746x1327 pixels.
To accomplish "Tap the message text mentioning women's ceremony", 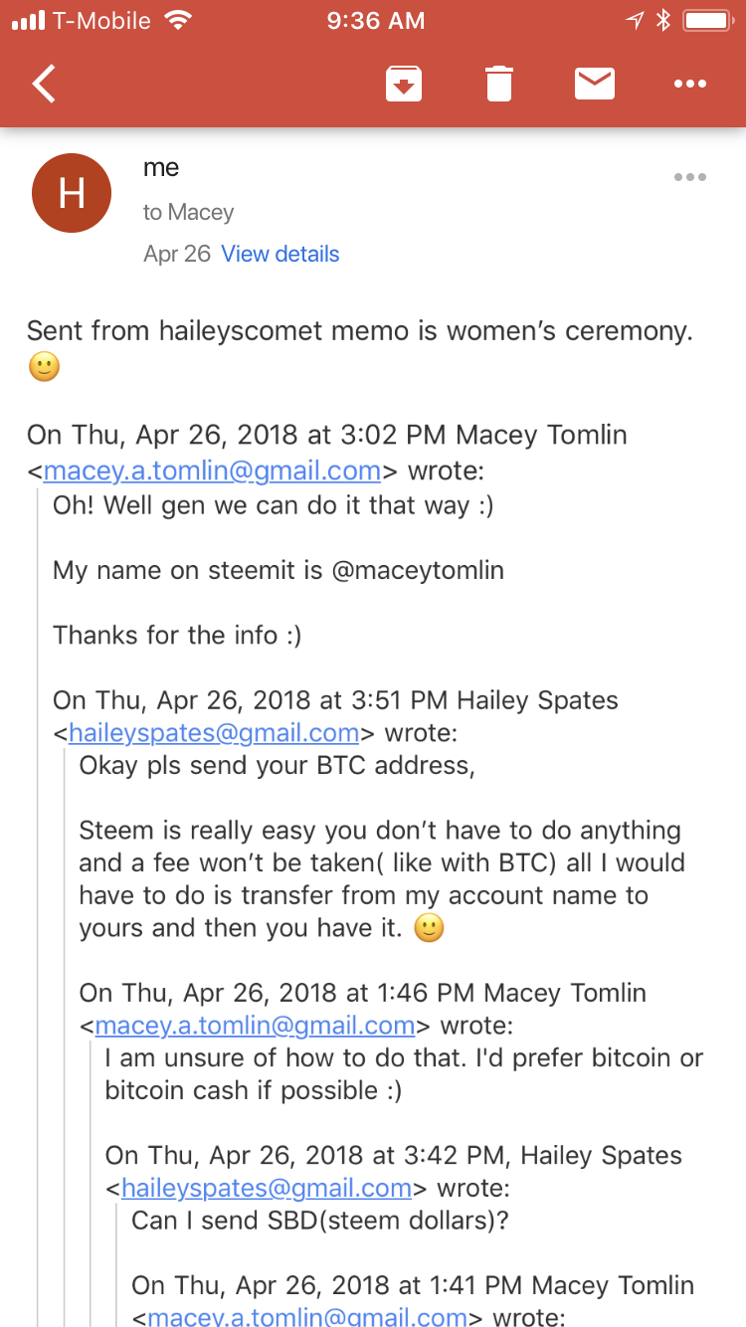I will coord(359,331).
